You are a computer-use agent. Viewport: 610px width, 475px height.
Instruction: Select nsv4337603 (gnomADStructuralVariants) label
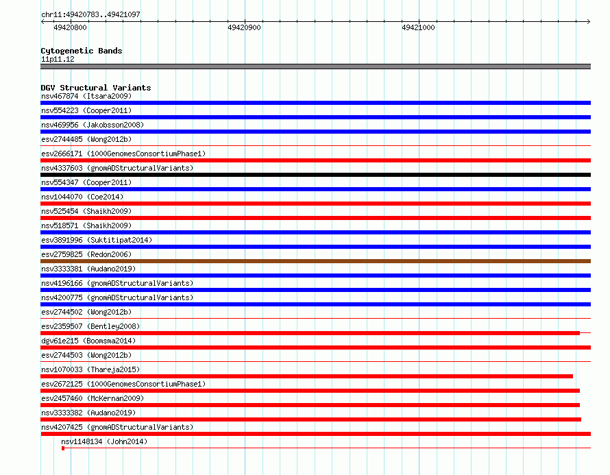(x=117, y=168)
